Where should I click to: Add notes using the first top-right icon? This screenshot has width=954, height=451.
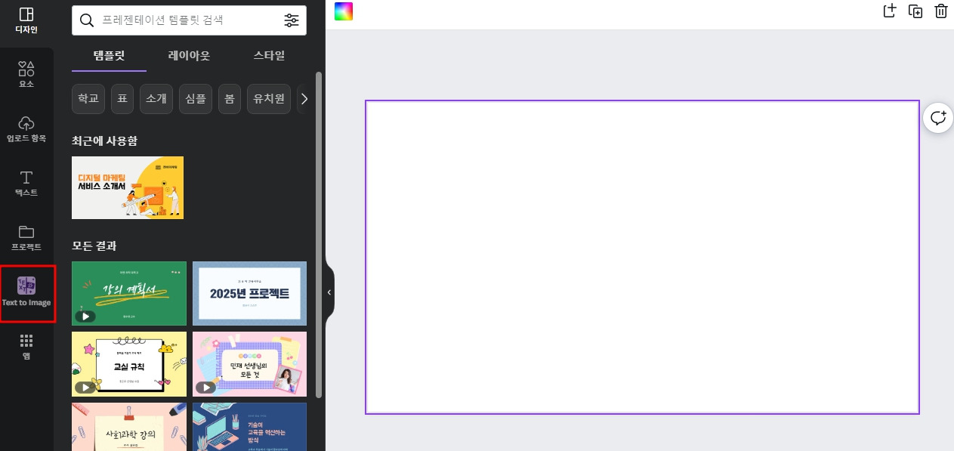pyautogui.click(x=889, y=11)
